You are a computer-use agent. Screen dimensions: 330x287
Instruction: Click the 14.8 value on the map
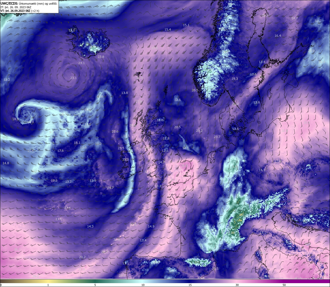point(6,163)
